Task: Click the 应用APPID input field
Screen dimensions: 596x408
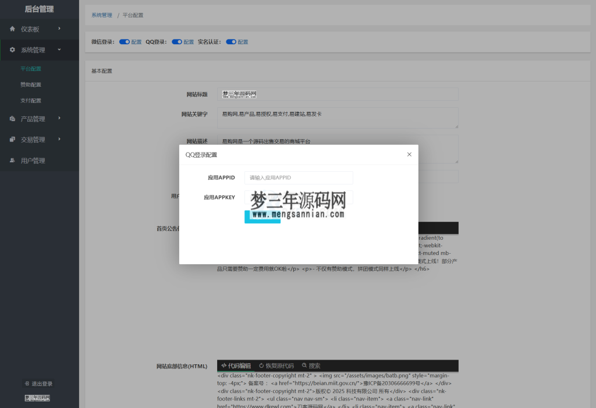Action: pos(299,178)
